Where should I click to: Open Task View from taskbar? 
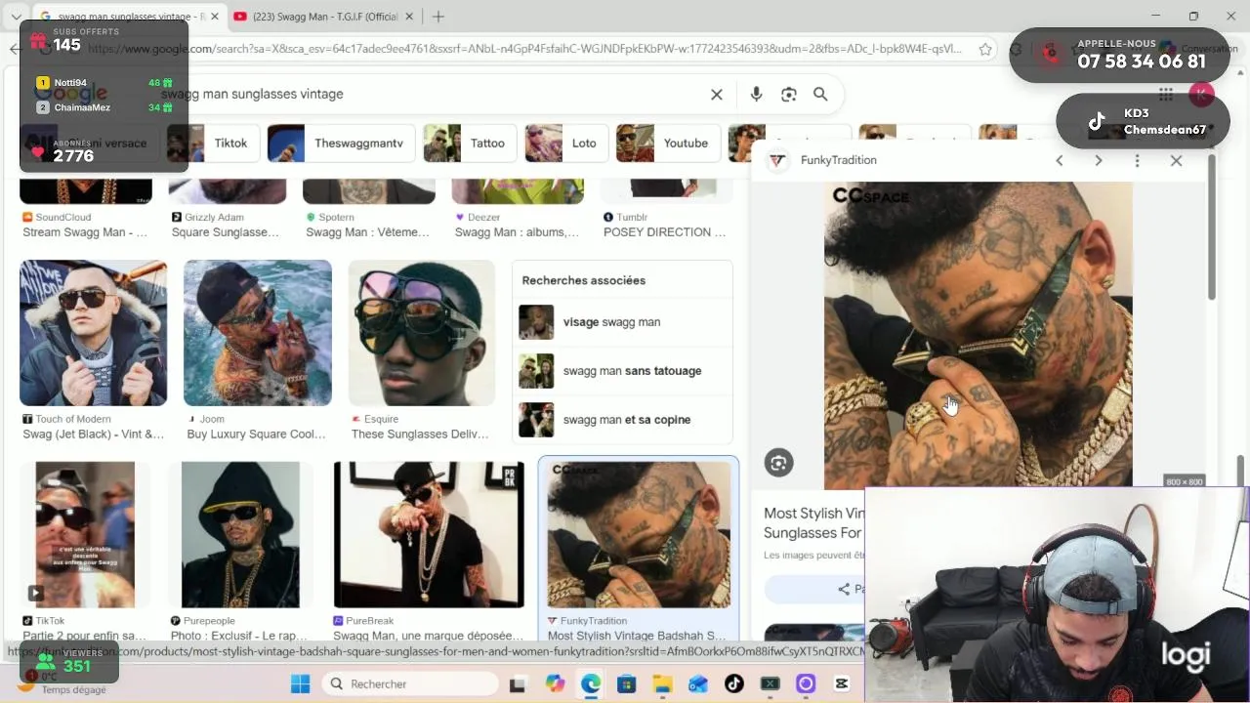pos(518,684)
